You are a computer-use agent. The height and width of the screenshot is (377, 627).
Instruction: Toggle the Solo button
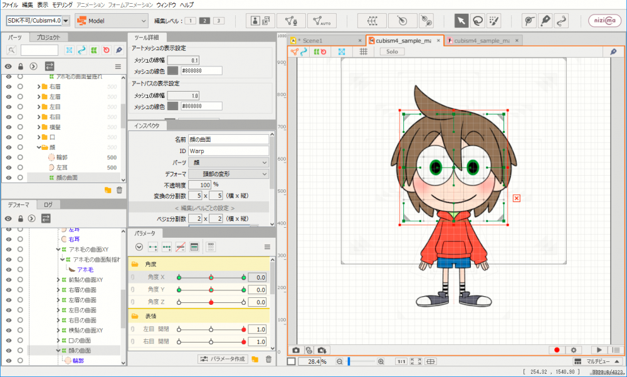tap(392, 51)
